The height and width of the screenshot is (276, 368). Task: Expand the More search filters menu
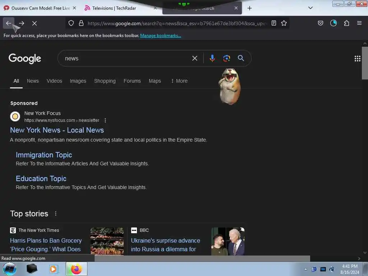[x=179, y=81]
